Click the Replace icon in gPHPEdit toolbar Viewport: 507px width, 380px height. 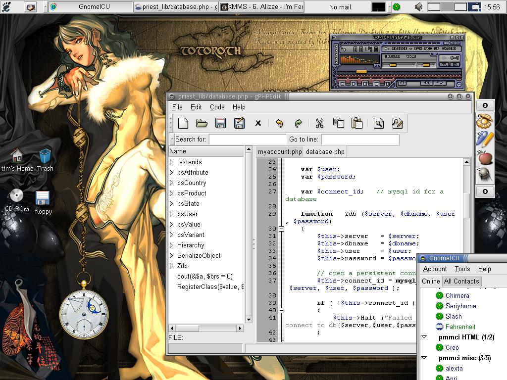point(398,123)
